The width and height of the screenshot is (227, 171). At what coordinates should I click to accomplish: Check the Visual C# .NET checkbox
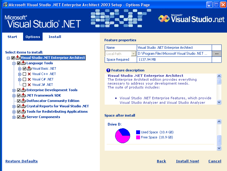click(25, 79)
